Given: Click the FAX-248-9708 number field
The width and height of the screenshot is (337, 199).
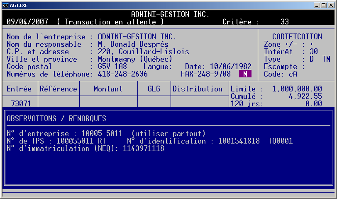Looking at the screenshot, I should click(x=205, y=74).
